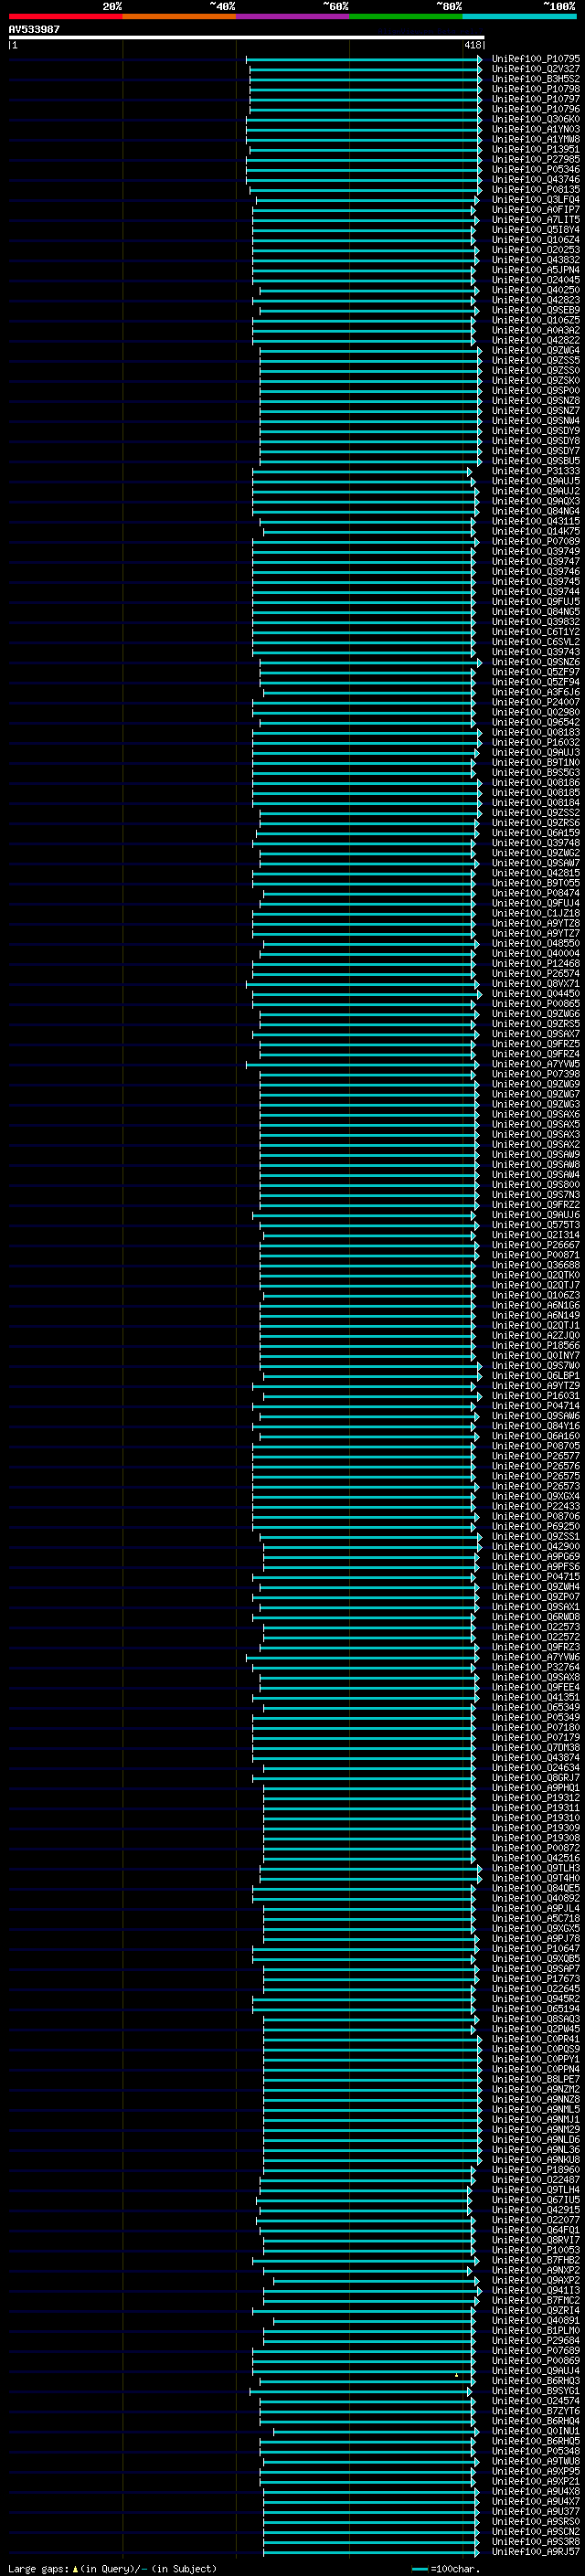Select label UniRef100_P16031
Image resolution: width=585 pixels, height=2576 pixels.
pyautogui.click(x=535, y=1396)
